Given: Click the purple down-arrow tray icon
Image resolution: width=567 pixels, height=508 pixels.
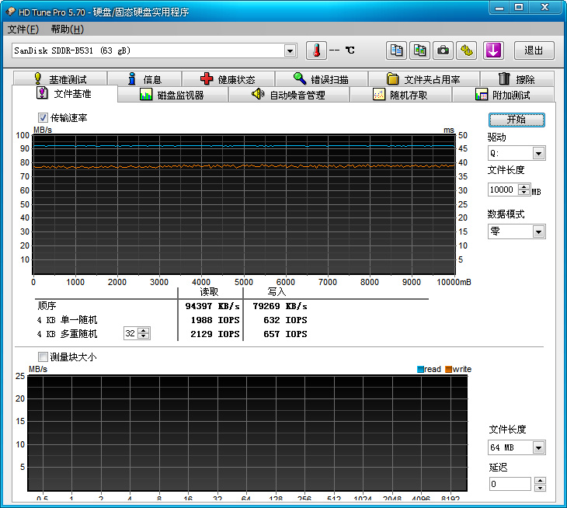Looking at the screenshot, I should pos(493,50).
